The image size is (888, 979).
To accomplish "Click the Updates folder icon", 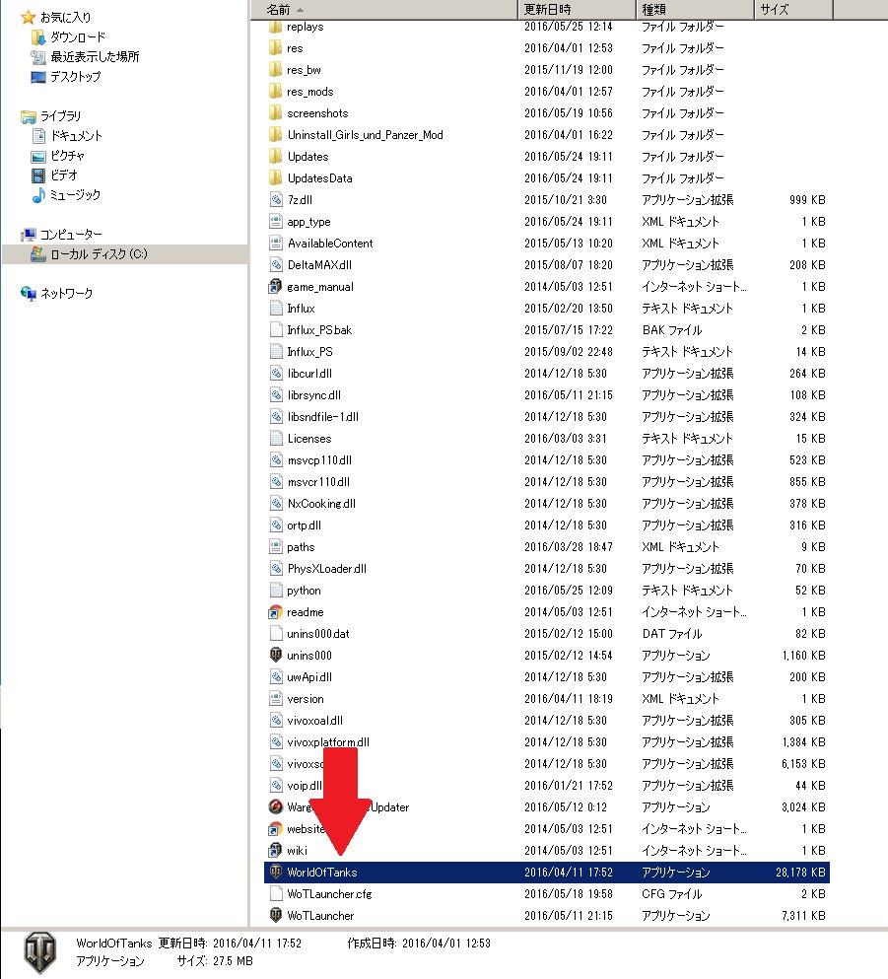I will pyautogui.click(x=275, y=156).
